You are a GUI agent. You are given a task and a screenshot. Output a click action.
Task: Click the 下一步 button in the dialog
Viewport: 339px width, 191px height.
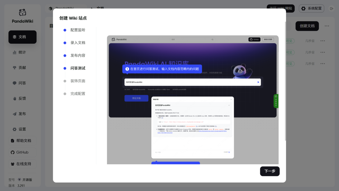tap(270, 171)
